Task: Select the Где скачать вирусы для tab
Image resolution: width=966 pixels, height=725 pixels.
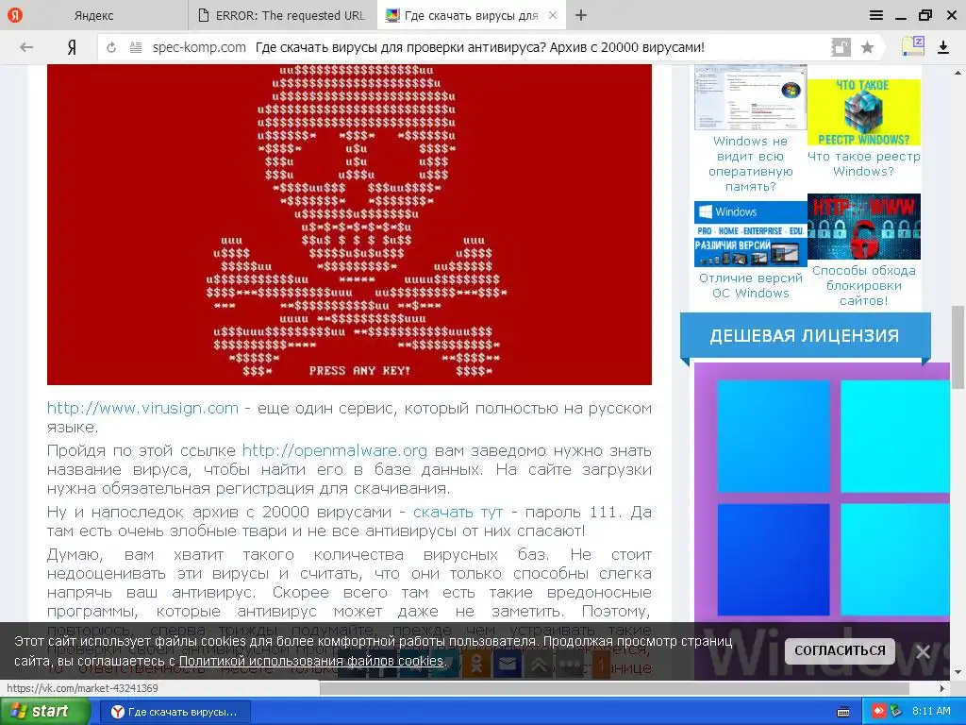Action: pyautogui.click(x=472, y=15)
